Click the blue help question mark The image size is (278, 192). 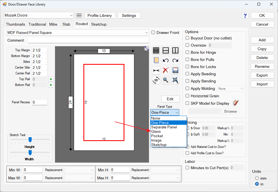coord(245,15)
